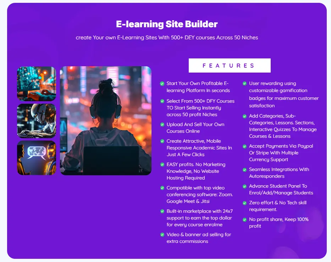This screenshot has height=262, width=331.
Task: Click the checkmark beside "Zero effort & No Tech skill"
Action: [245, 203]
